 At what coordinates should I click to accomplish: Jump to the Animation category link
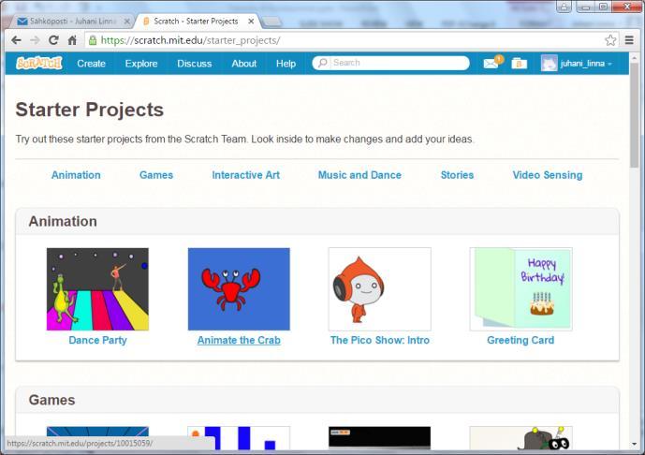pos(76,175)
